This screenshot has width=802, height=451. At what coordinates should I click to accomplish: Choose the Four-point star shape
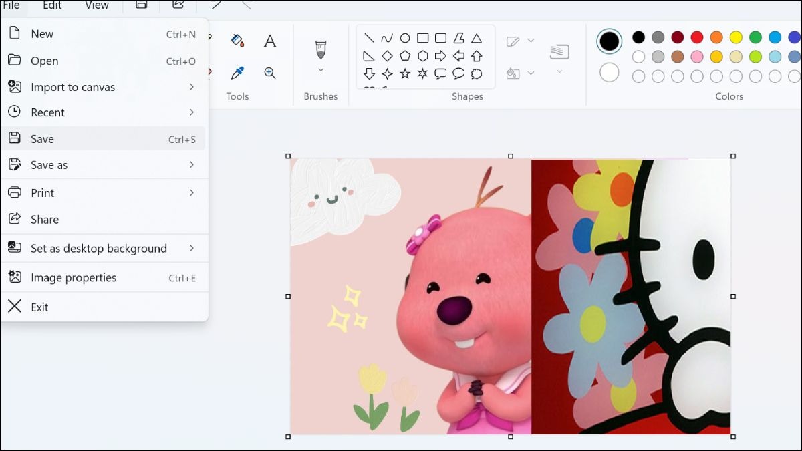(x=387, y=73)
